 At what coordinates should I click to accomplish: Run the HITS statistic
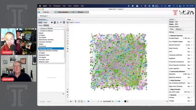click(189, 52)
